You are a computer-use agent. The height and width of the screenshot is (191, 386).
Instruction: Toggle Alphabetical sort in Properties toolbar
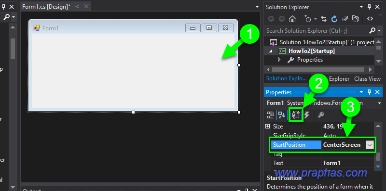282,115
